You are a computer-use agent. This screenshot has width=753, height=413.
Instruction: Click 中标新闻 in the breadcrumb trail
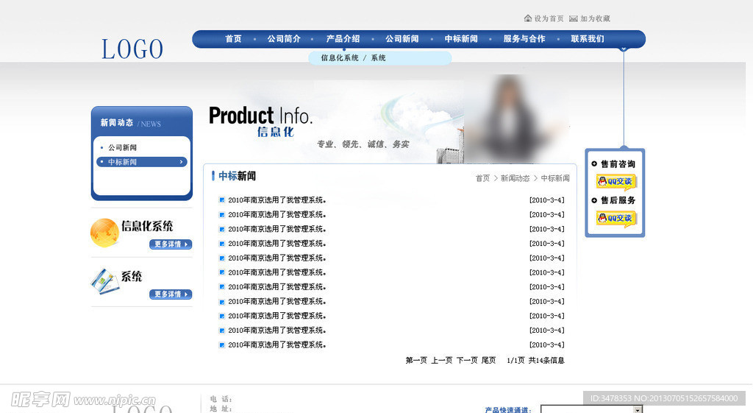point(555,178)
